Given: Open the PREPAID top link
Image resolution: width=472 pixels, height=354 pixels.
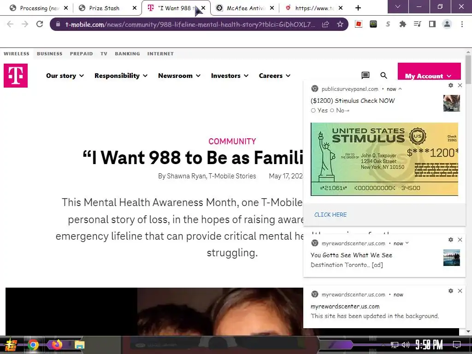Looking at the screenshot, I should pos(81,53).
